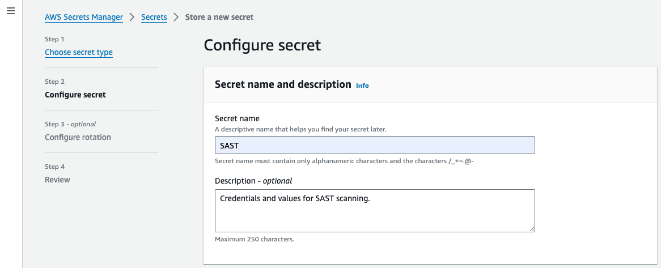Image resolution: width=661 pixels, height=268 pixels.
Task: Click the 'Maximum 250 characters.' hint
Action: (254, 239)
